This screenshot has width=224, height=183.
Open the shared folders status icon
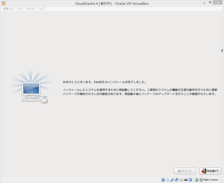click(181, 180)
